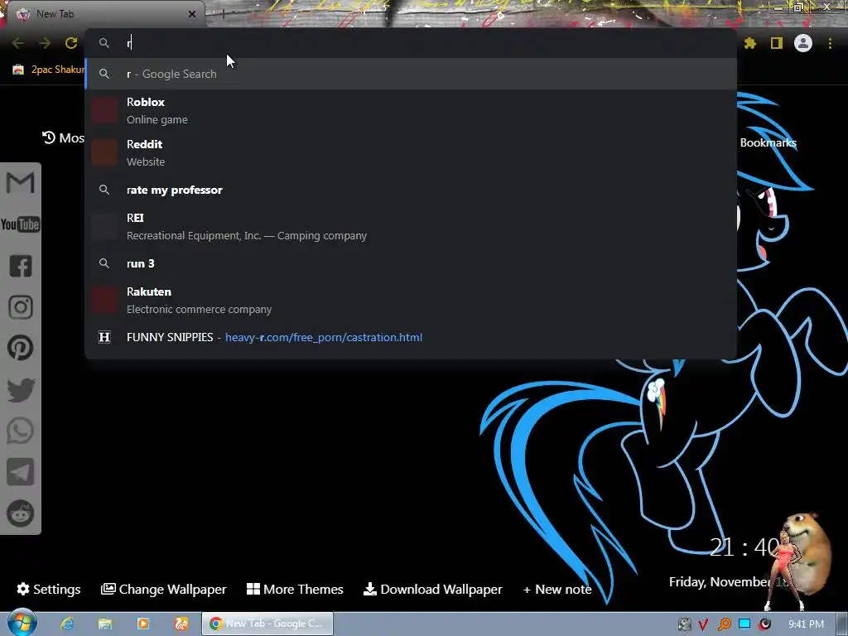This screenshot has width=848, height=636.
Task: Click the orange magnifier tray icon
Action: [724, 624]
